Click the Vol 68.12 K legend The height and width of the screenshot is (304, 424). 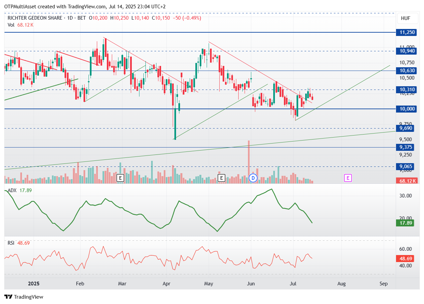(21, 25)
